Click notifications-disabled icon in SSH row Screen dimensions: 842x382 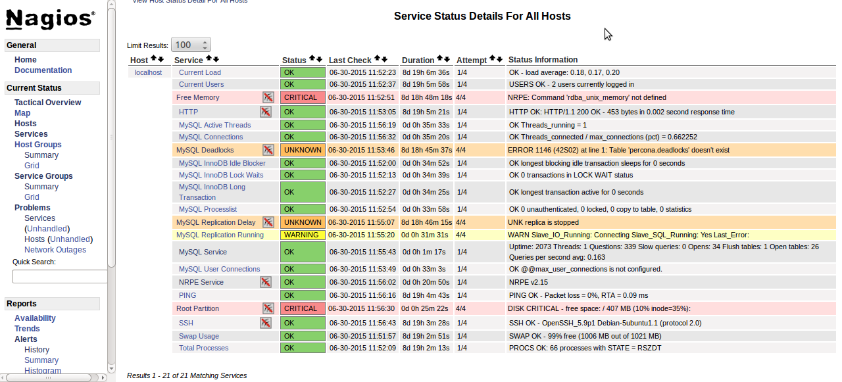[x=265, y=323]
